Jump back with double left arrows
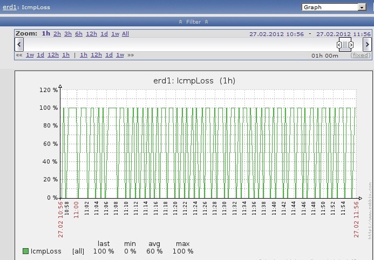374x260 pixels. click(x=19, y=55)
